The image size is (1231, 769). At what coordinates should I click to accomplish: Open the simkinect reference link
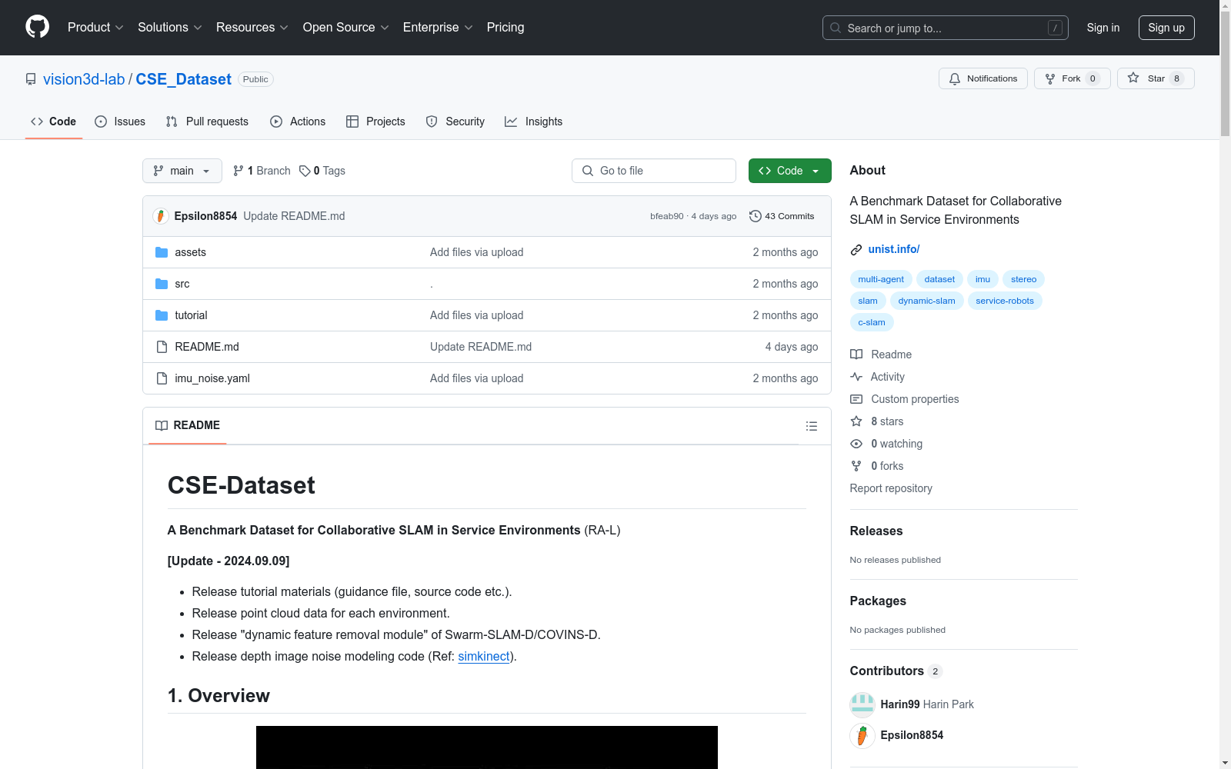point(484,656)
